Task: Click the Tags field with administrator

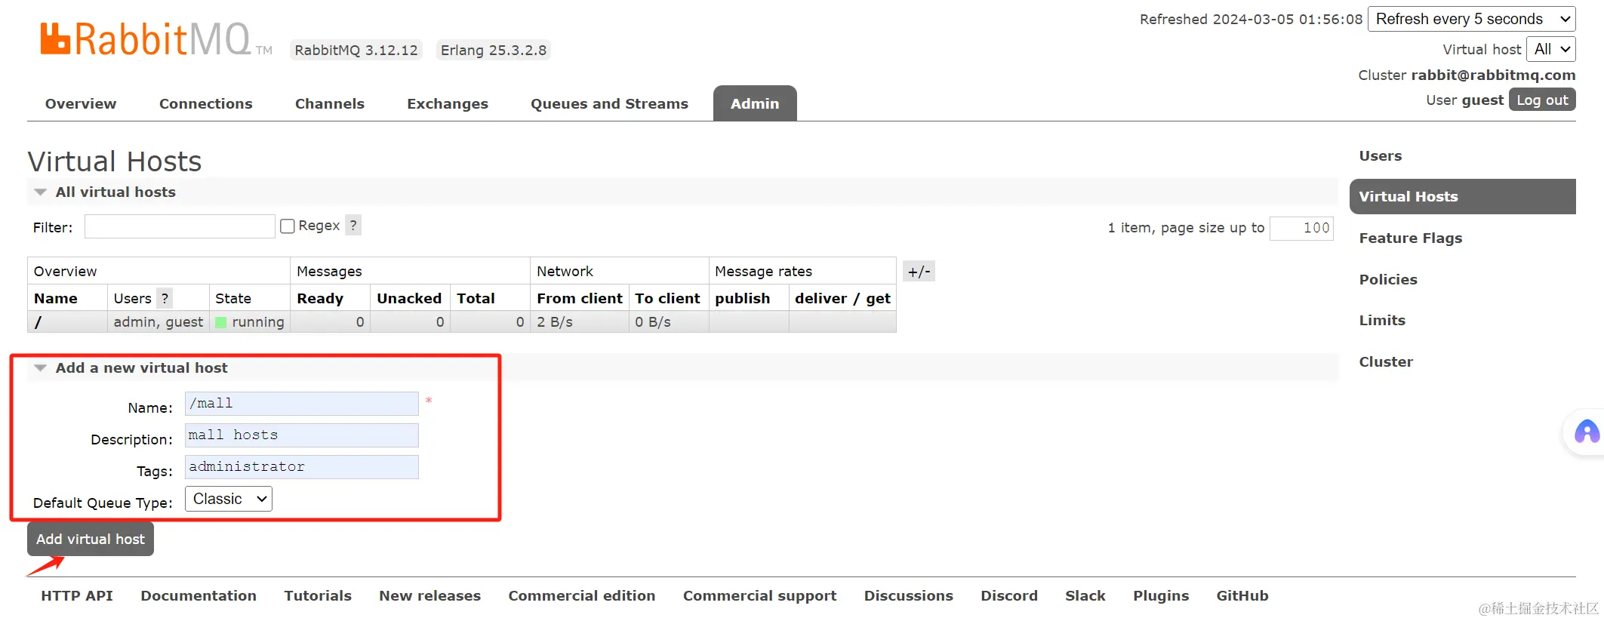Action: (301, 467)
